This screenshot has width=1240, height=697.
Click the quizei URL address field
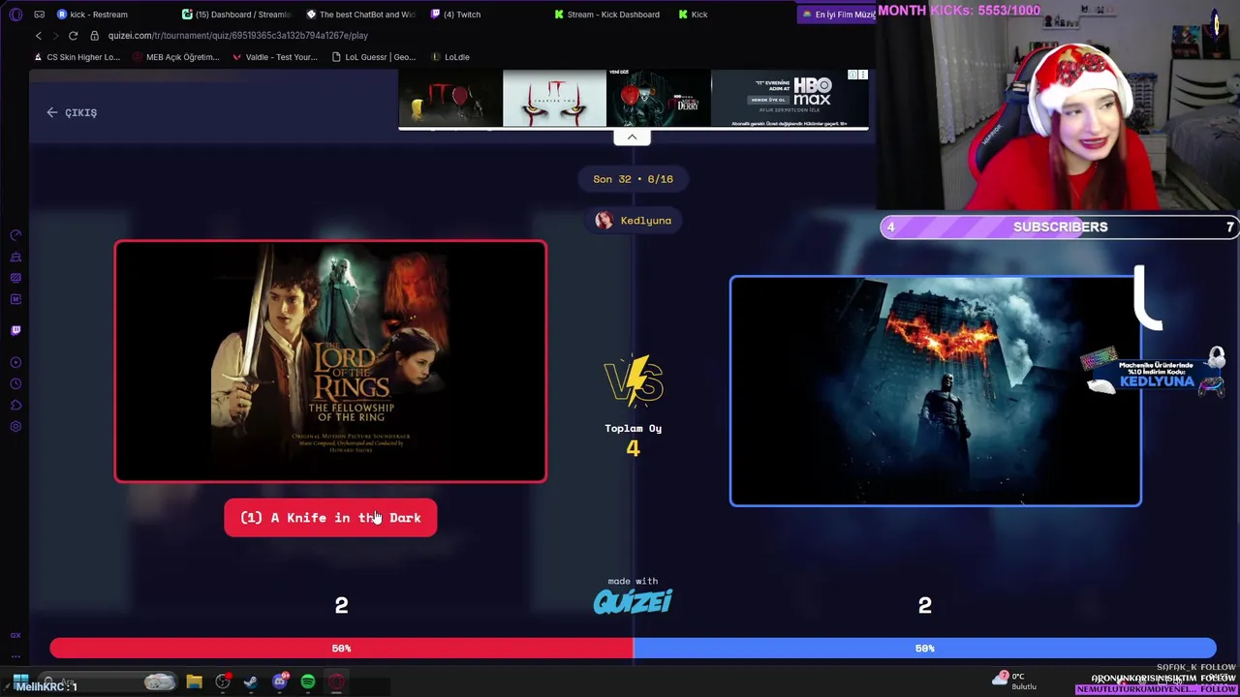(x=238, y=36)
